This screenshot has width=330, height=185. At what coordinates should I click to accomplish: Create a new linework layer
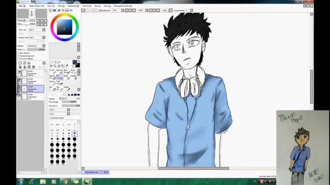[x=25, y=63]
